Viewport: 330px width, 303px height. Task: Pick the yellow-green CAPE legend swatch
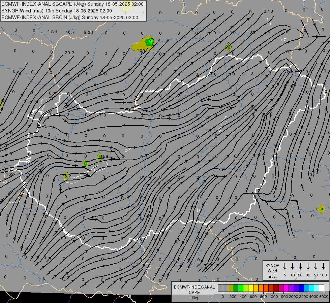point(246,288)
